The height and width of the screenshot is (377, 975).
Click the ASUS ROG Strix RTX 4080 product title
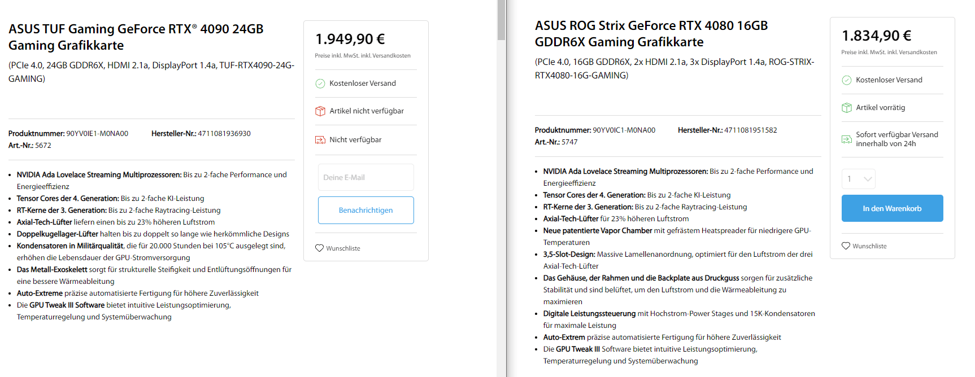(x=651, y=33)
